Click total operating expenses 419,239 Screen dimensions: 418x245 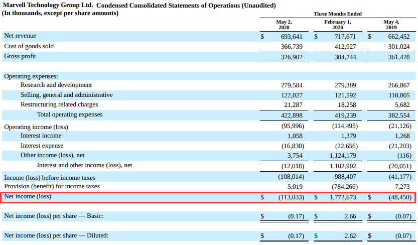point(345,115)
